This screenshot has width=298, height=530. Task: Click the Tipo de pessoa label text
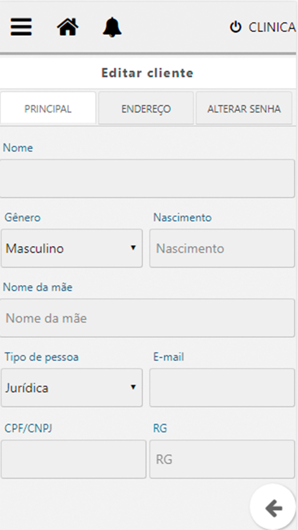41,357
